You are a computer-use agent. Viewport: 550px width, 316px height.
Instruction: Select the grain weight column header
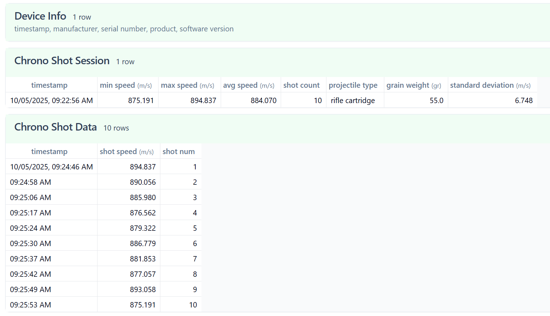coord(414,85)
